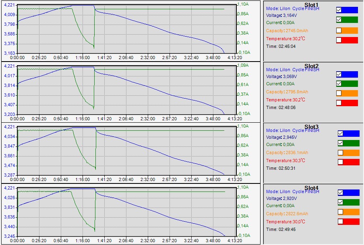Click Slot3 Current 0,00A reading
This screenshot has width=364, height=245.
click(x=280, y=144)
